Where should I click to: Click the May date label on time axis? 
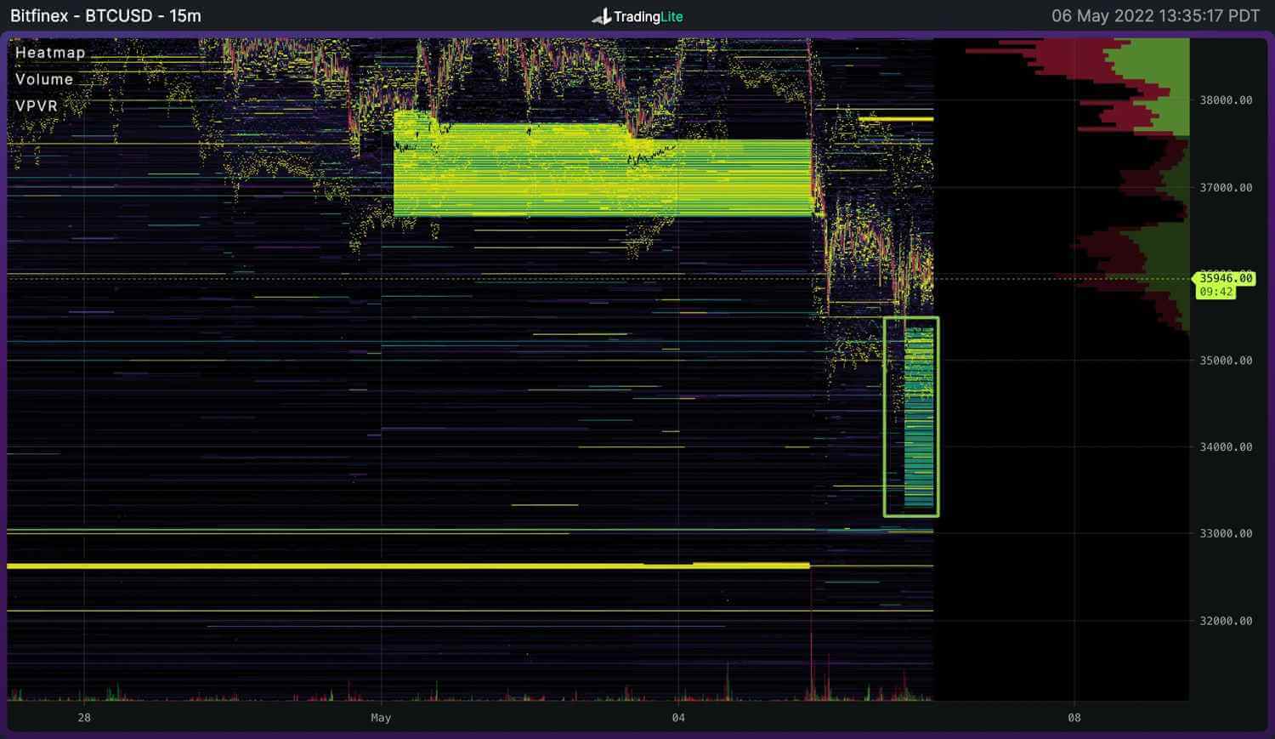tap(381, 718)
